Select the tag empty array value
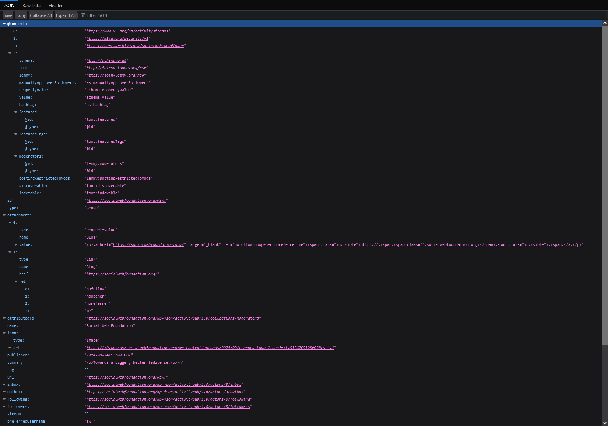Viewport: 608px width, 426px height. click(x=87, y=370)
